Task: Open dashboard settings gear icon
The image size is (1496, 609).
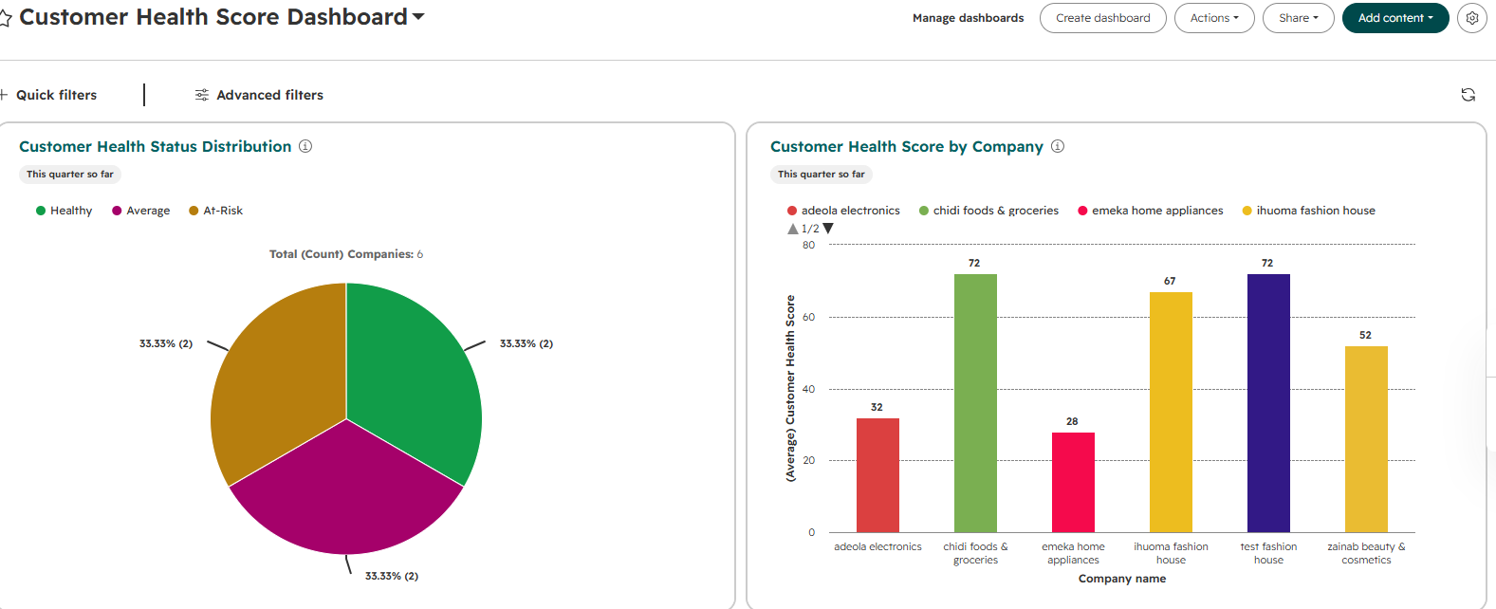Action: (1471, 18)
